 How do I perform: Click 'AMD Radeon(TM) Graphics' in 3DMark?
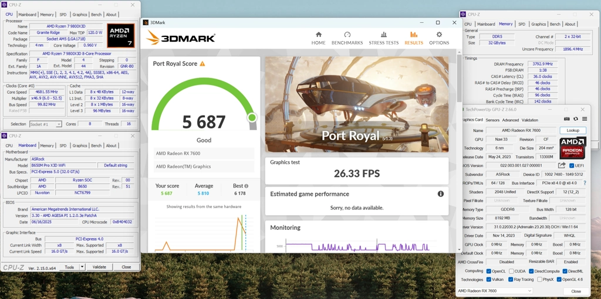point(183,167)
